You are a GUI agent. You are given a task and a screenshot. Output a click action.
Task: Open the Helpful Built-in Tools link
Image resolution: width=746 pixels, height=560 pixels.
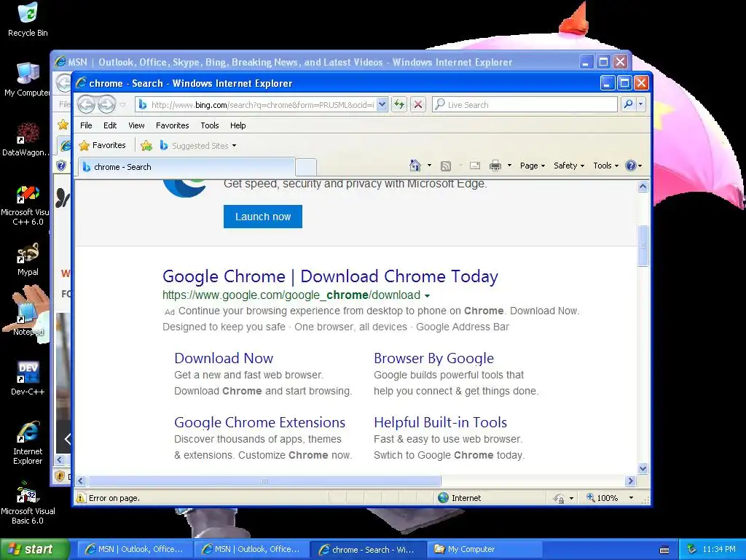click(x=441, y=422)
